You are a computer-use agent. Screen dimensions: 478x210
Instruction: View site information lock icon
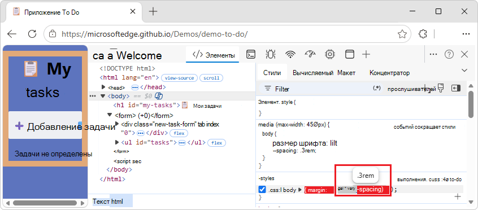(x=53, y=34)
